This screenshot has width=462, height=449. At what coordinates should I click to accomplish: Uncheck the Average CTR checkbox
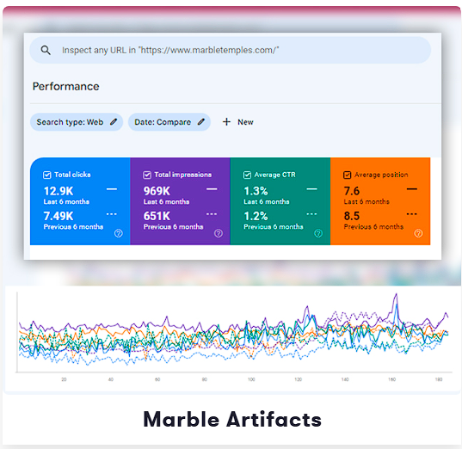[247, 175]
